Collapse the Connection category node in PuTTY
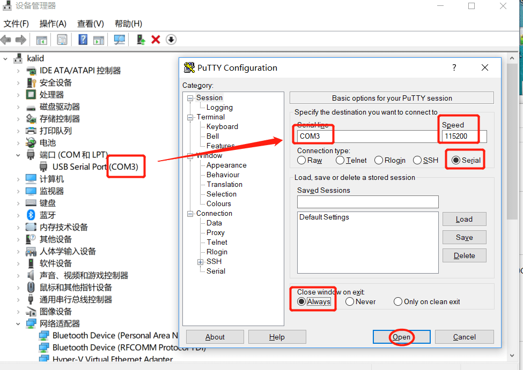Screen dimensions: 523x370 click(x=190, y=214)
